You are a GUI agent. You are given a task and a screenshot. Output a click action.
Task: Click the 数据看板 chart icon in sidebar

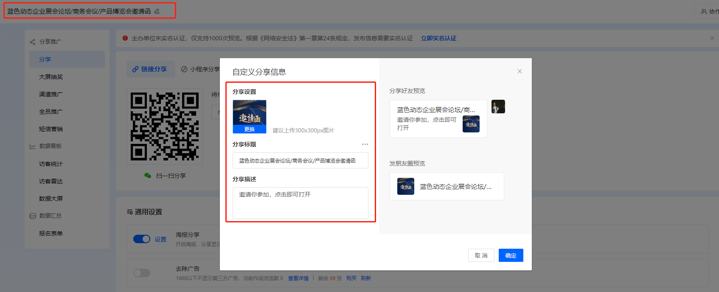(33, 146)
